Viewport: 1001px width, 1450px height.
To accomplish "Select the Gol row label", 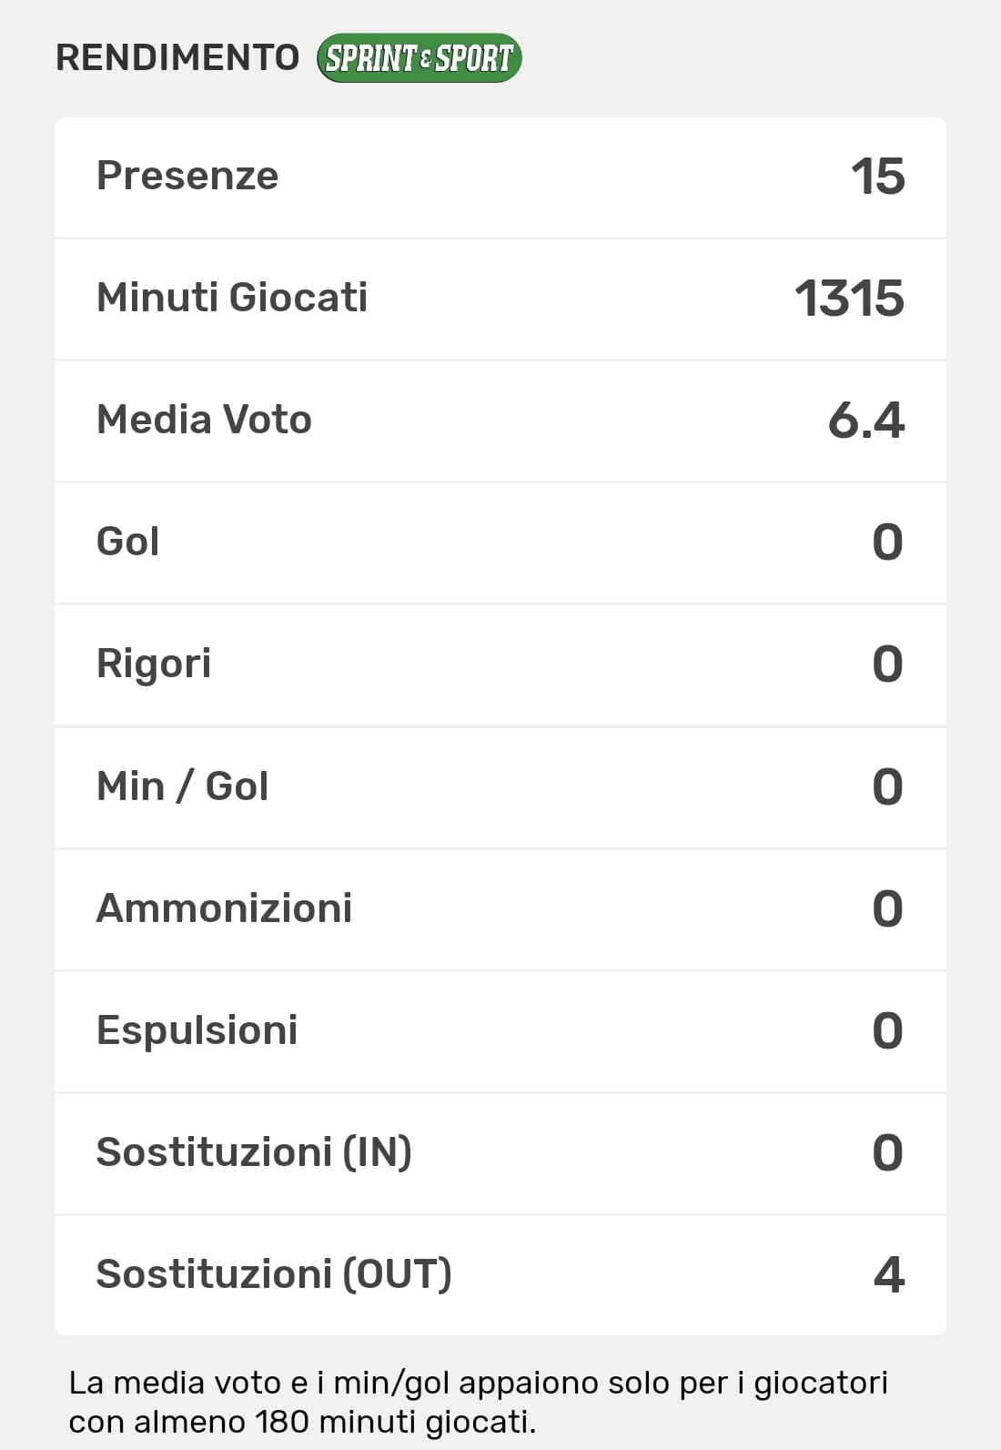I will click(128, 542).
